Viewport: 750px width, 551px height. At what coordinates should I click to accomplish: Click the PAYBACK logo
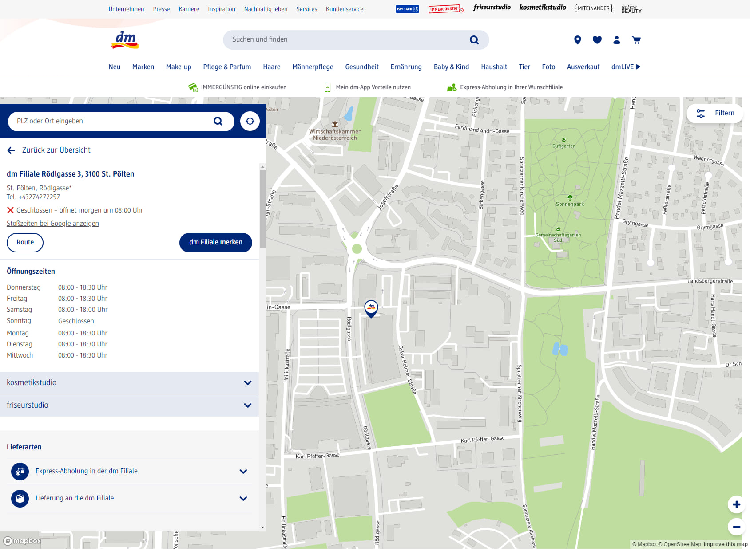tap(407, 9)
